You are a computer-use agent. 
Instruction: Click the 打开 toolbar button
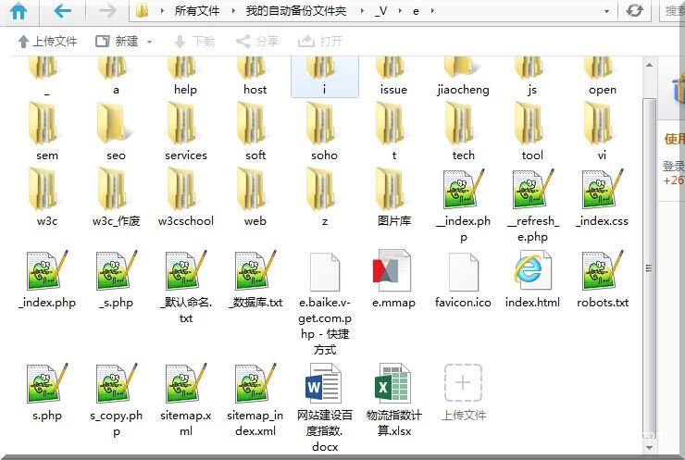(x=320, y=42)
